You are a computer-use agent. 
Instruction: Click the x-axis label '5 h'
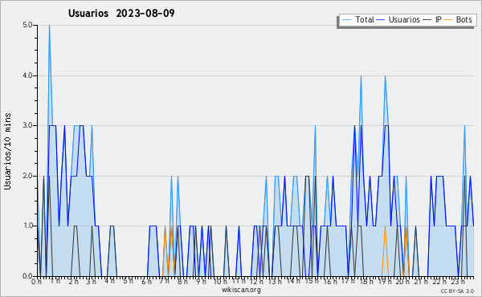coord(129,281)
